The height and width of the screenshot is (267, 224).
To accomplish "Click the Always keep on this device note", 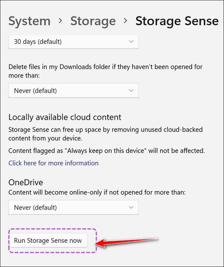I will 107,151.
